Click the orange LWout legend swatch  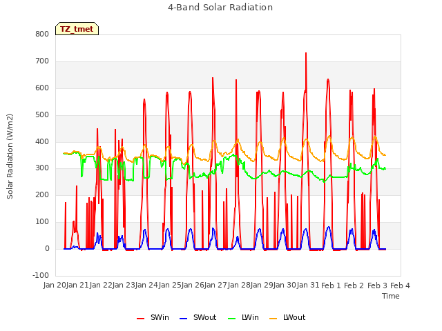(273, 319)
